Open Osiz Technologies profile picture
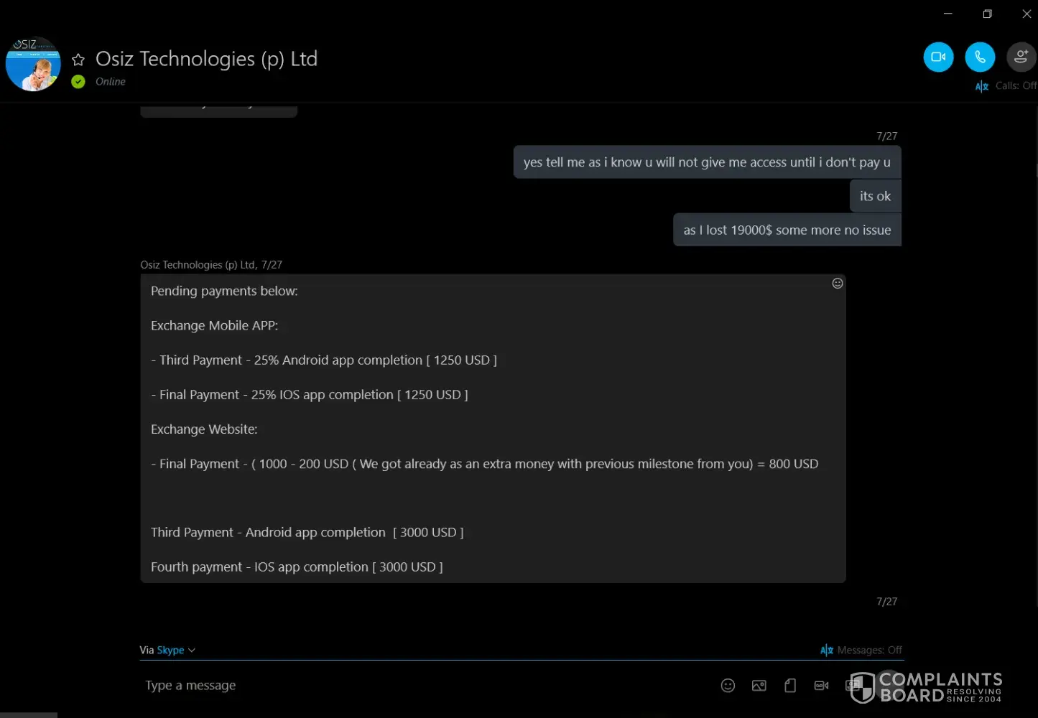 [33, 64]
